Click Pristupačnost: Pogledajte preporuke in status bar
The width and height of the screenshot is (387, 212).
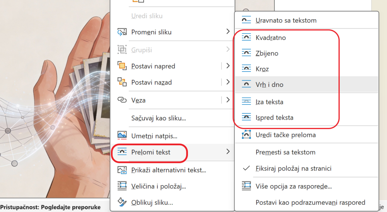pyautogui.click(x=50, y=207)
